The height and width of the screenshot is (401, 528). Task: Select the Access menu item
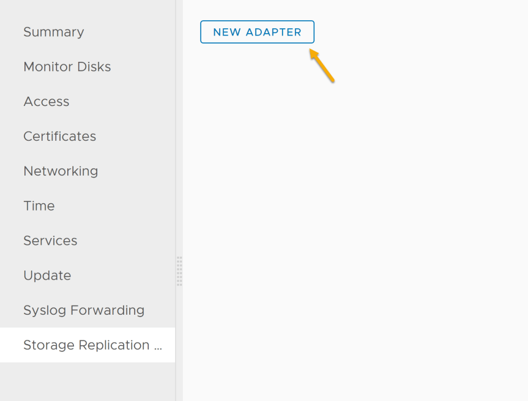[x=46, y=102]
